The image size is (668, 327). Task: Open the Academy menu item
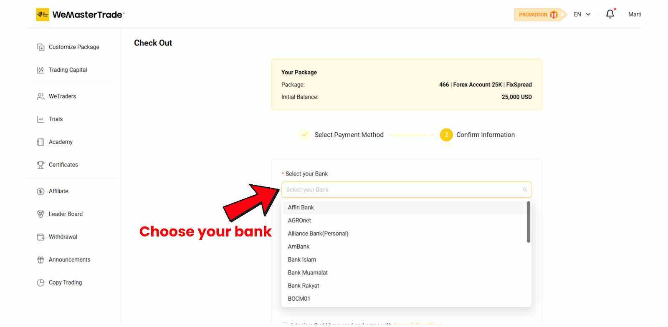[61, 142]
